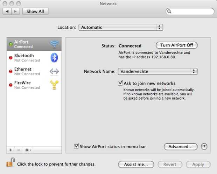Image resolution: width=217 pixels, height=174 pixels.
Task: Open the Location dropdown
Action: pos(121,27)
